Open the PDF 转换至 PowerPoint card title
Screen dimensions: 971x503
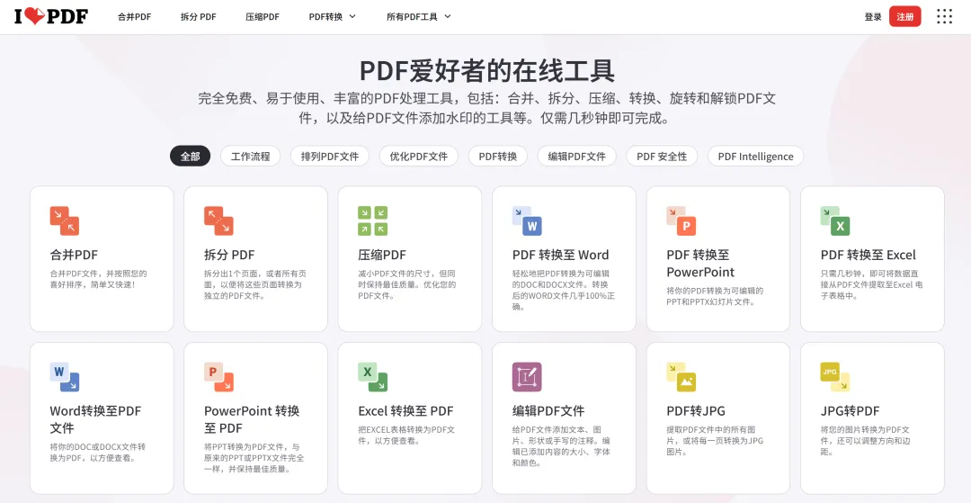[x=700, y=264]
